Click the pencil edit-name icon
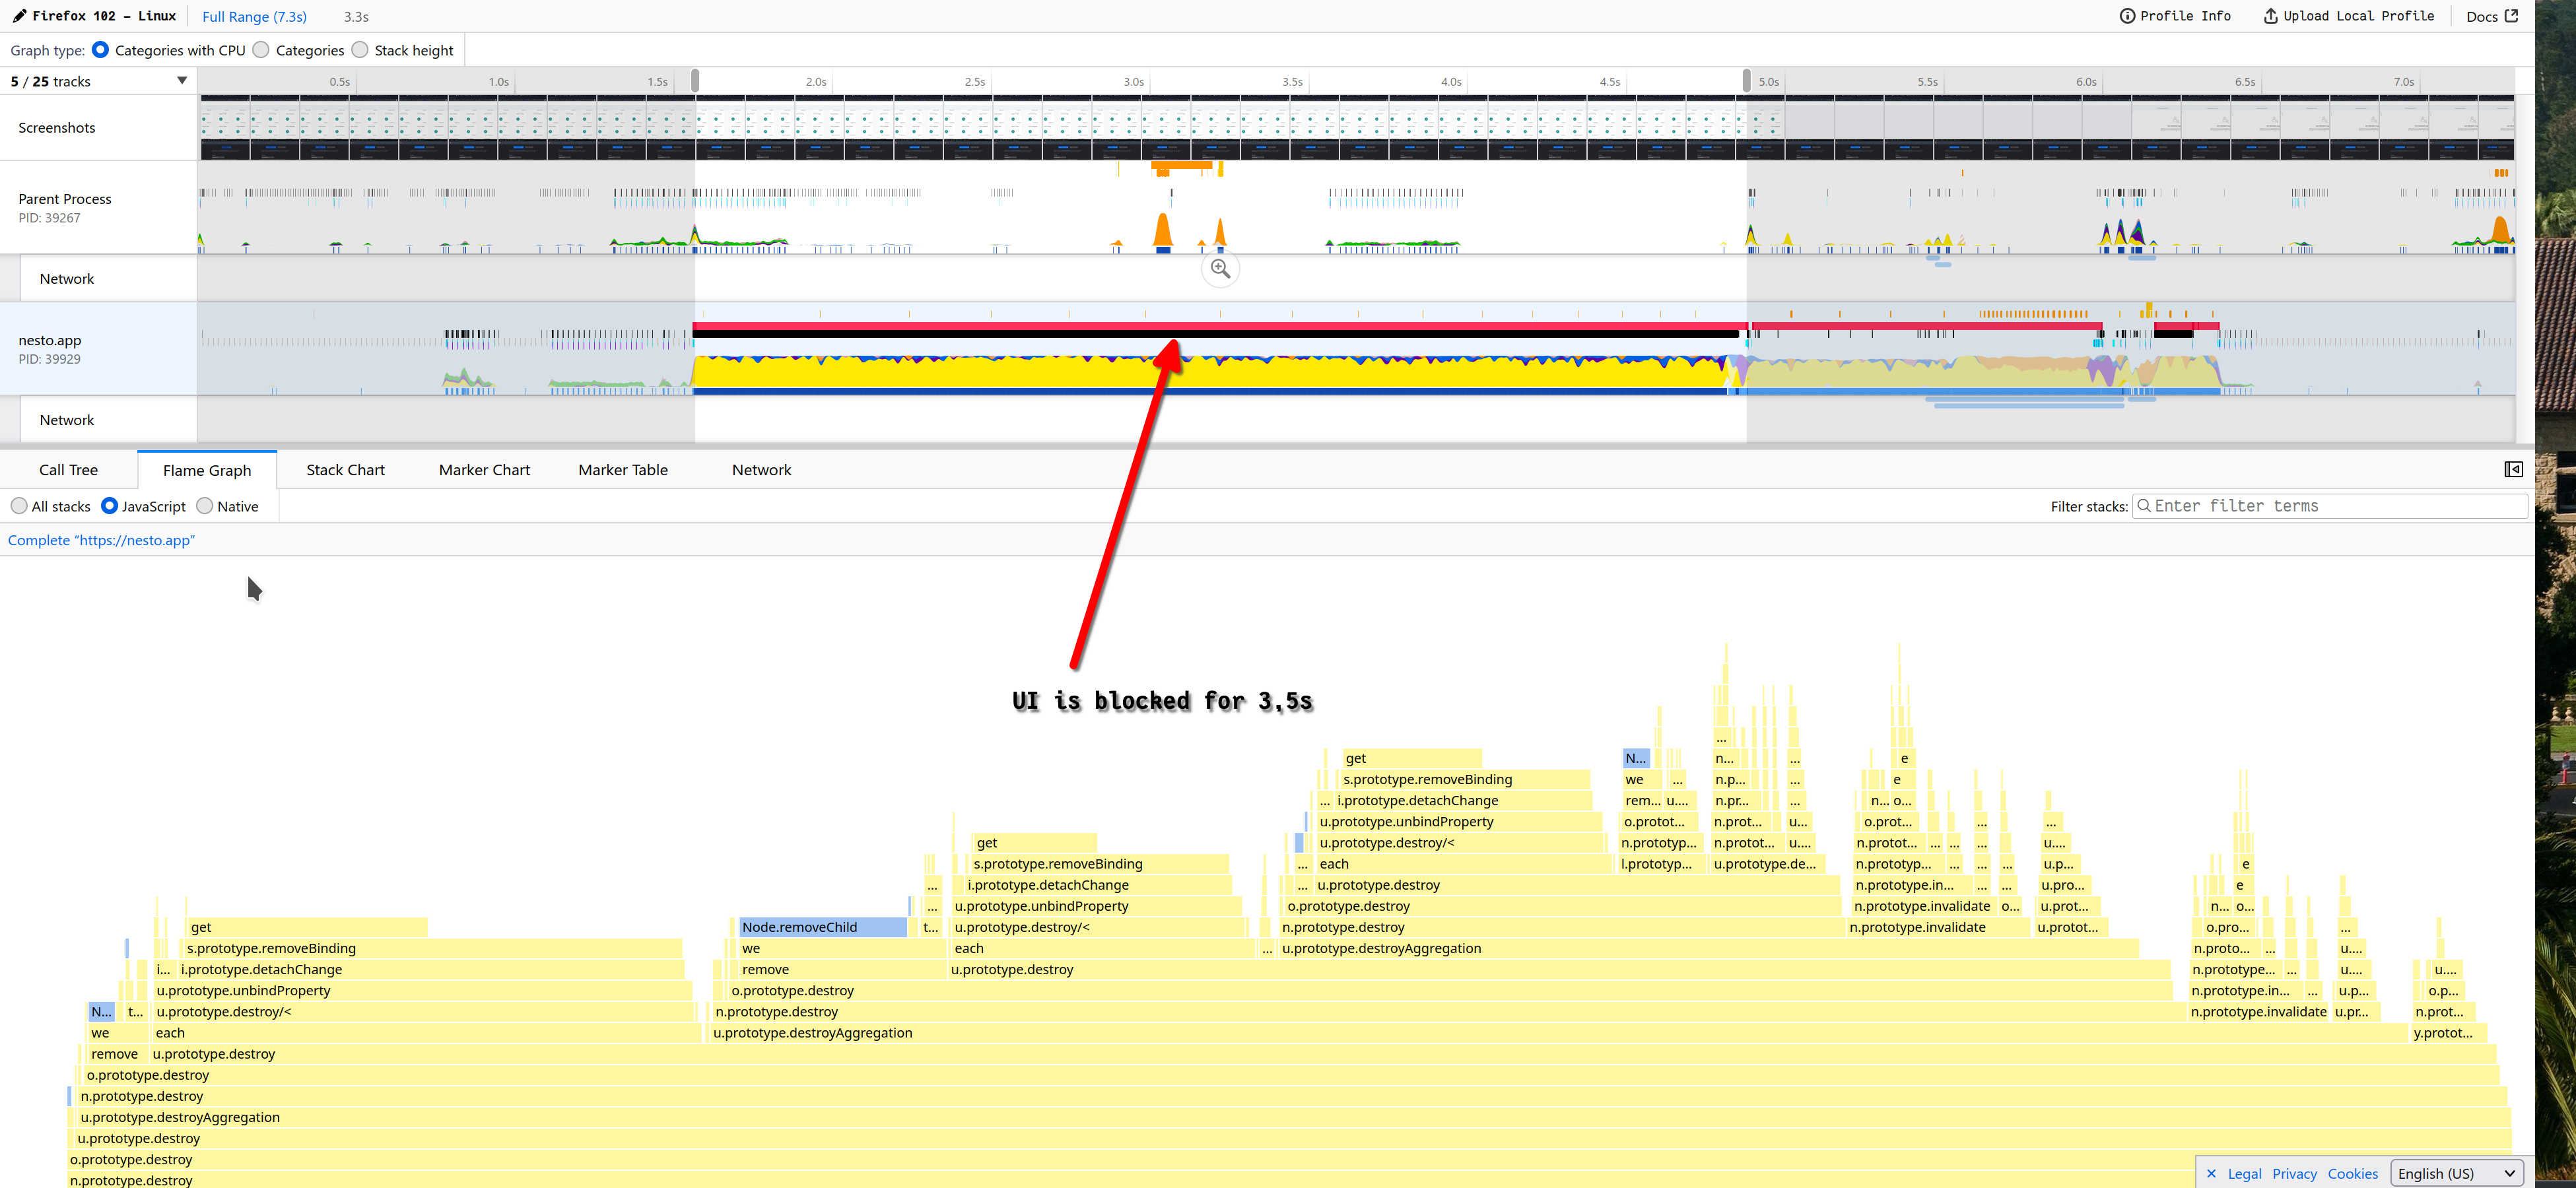 [19, 16]
